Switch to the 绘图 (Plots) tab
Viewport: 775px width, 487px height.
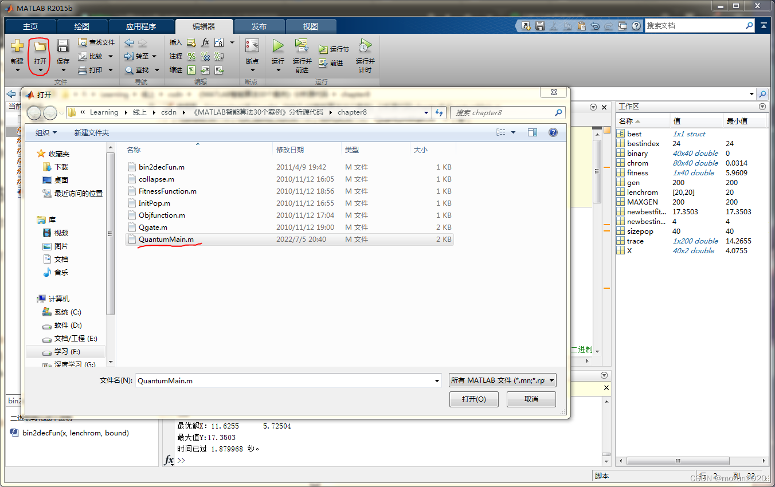(82, 26)
